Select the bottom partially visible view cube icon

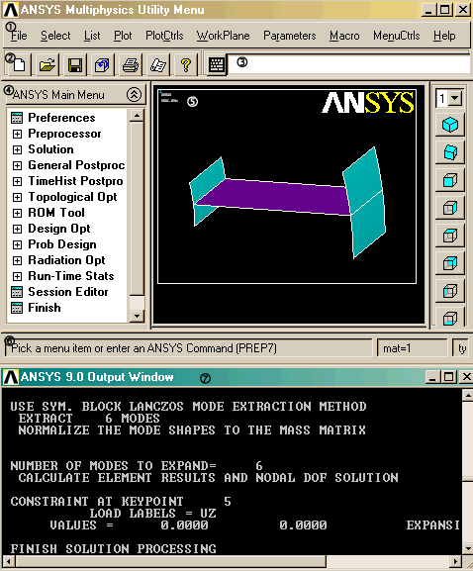coord(450,318)
